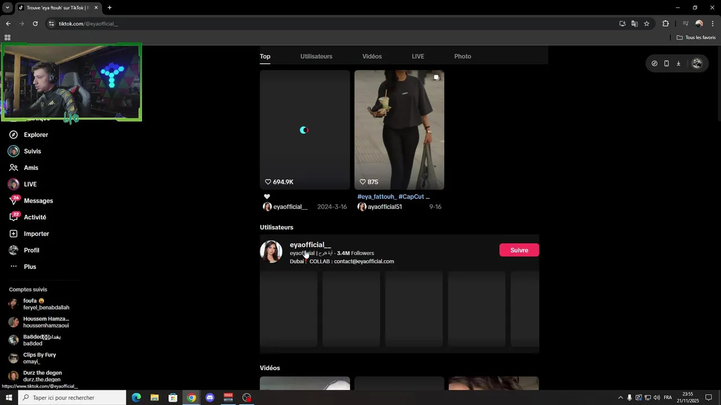Open the volume speaker tray icon

(657, 398)
